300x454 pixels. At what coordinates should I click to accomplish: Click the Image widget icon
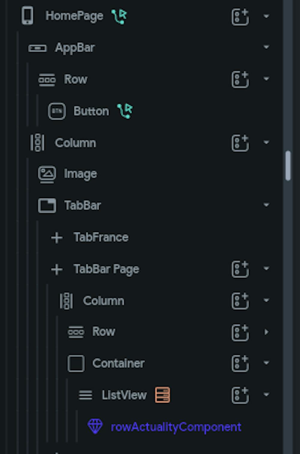[47, 174]
